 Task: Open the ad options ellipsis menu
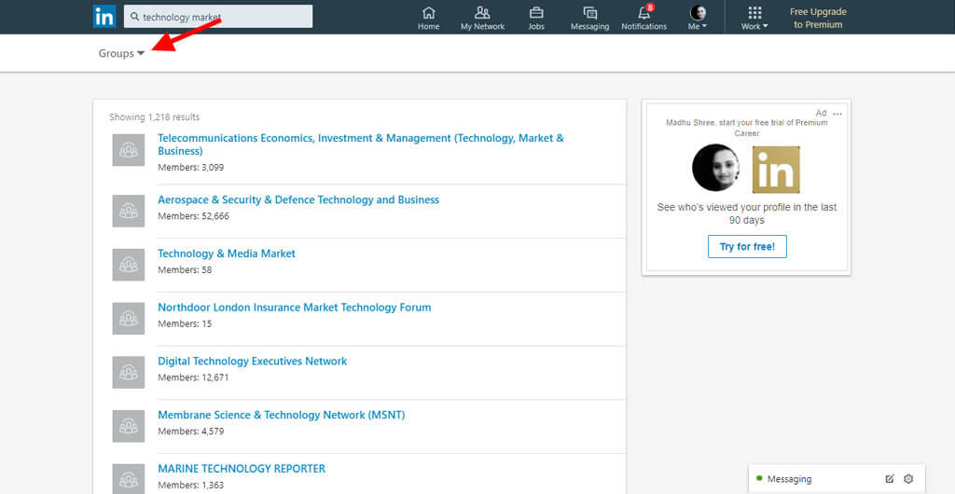pyautogui.click(x=837, y=114)
